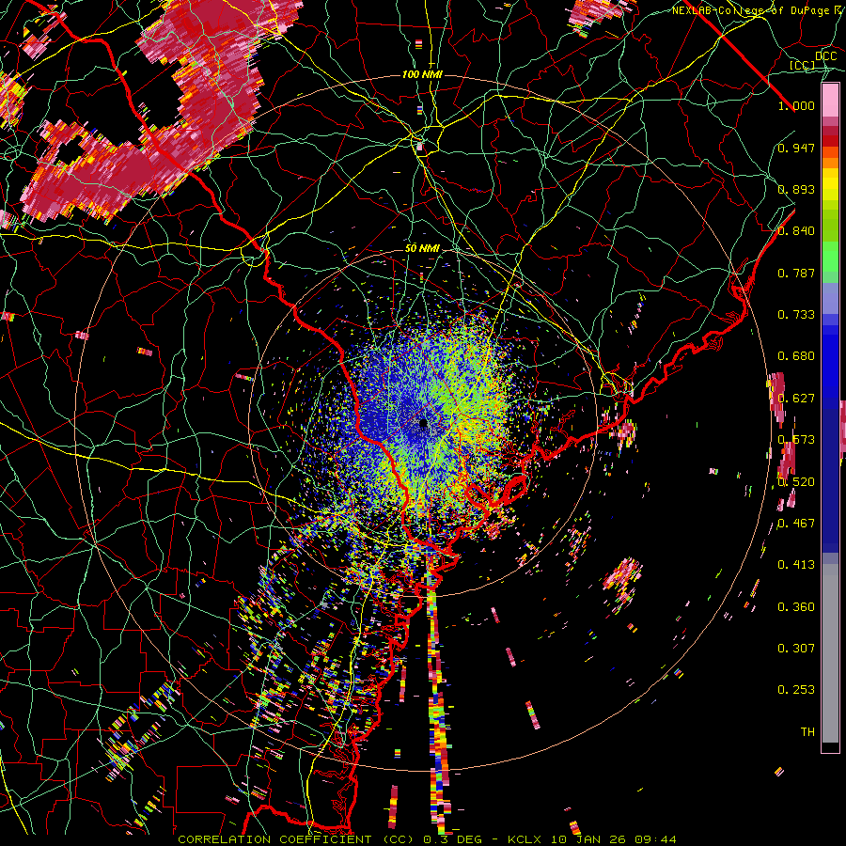The width and height of the screenshot is (846, 846).
Task: Click the 0.467 scale value
Action: [x=796, y=524]
